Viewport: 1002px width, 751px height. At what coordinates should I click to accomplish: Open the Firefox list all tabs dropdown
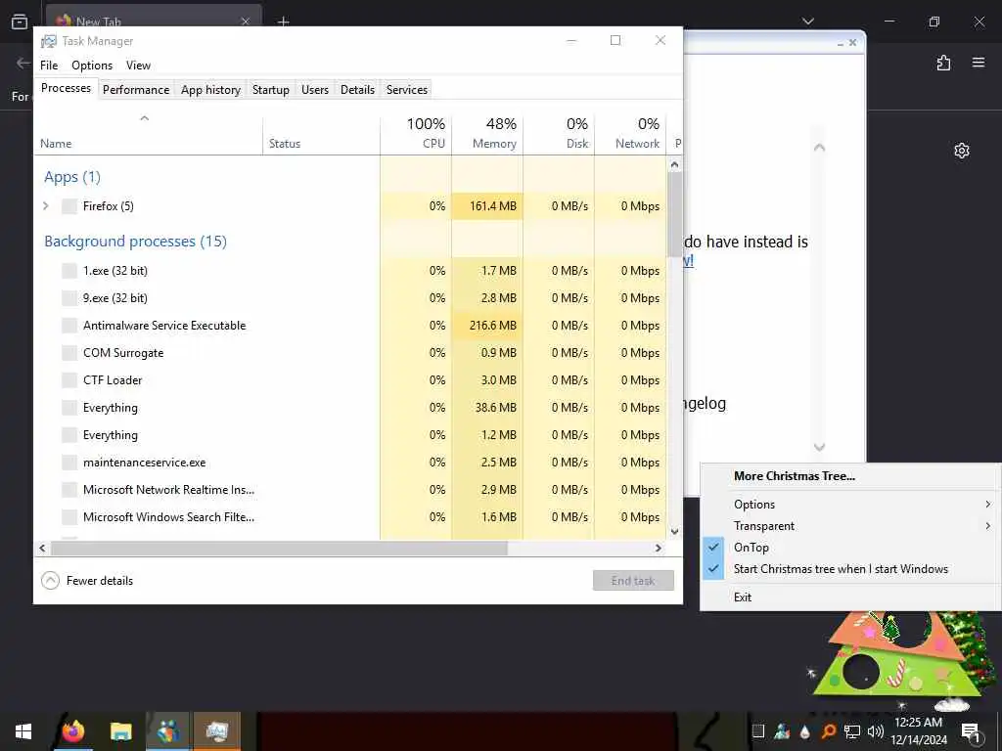[808, 22]
